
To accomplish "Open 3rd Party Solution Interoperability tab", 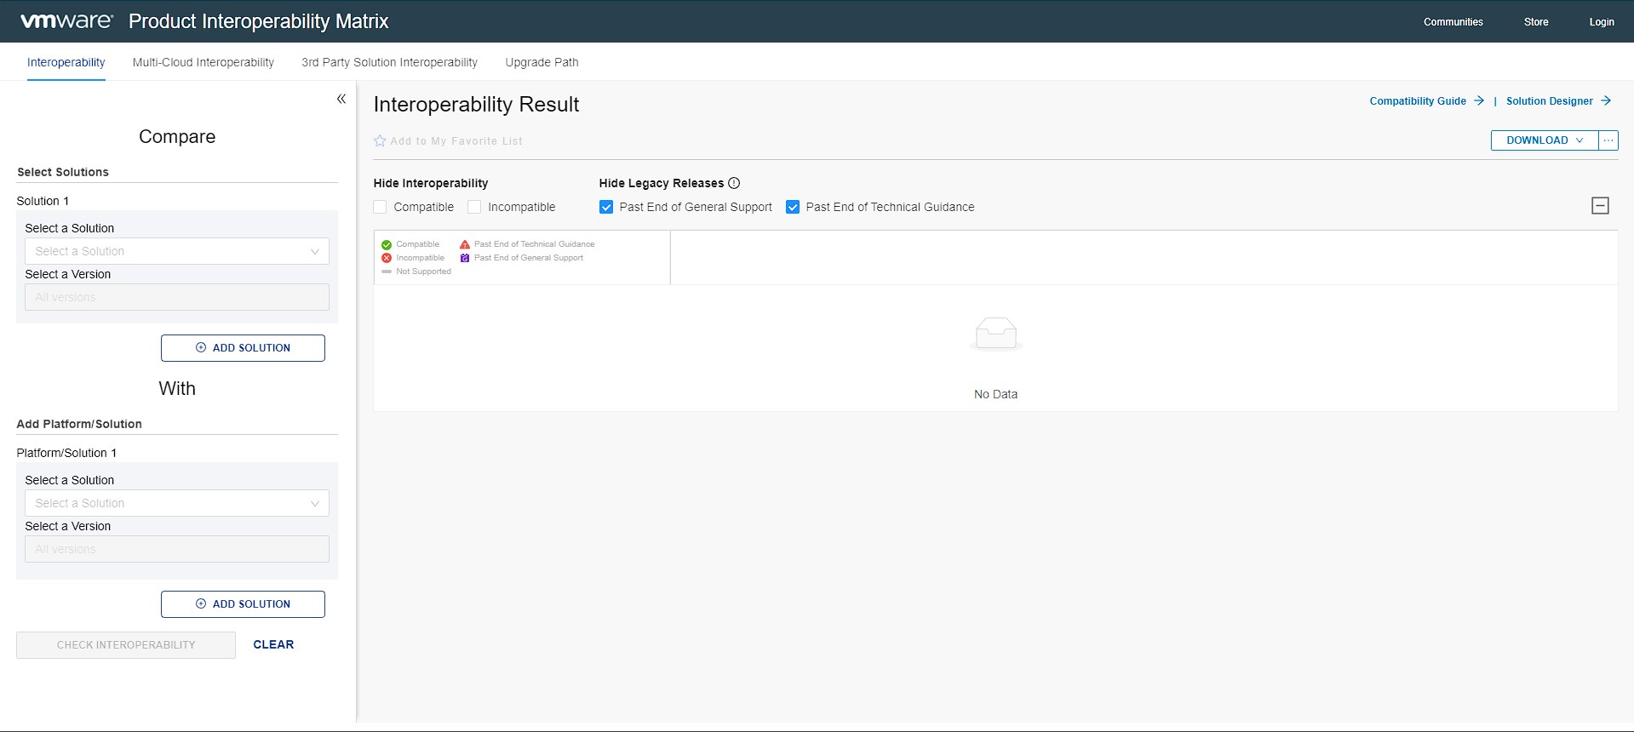I will pos(389,62).
